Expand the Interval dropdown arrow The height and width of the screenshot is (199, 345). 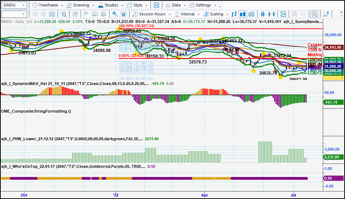(198, 14)
